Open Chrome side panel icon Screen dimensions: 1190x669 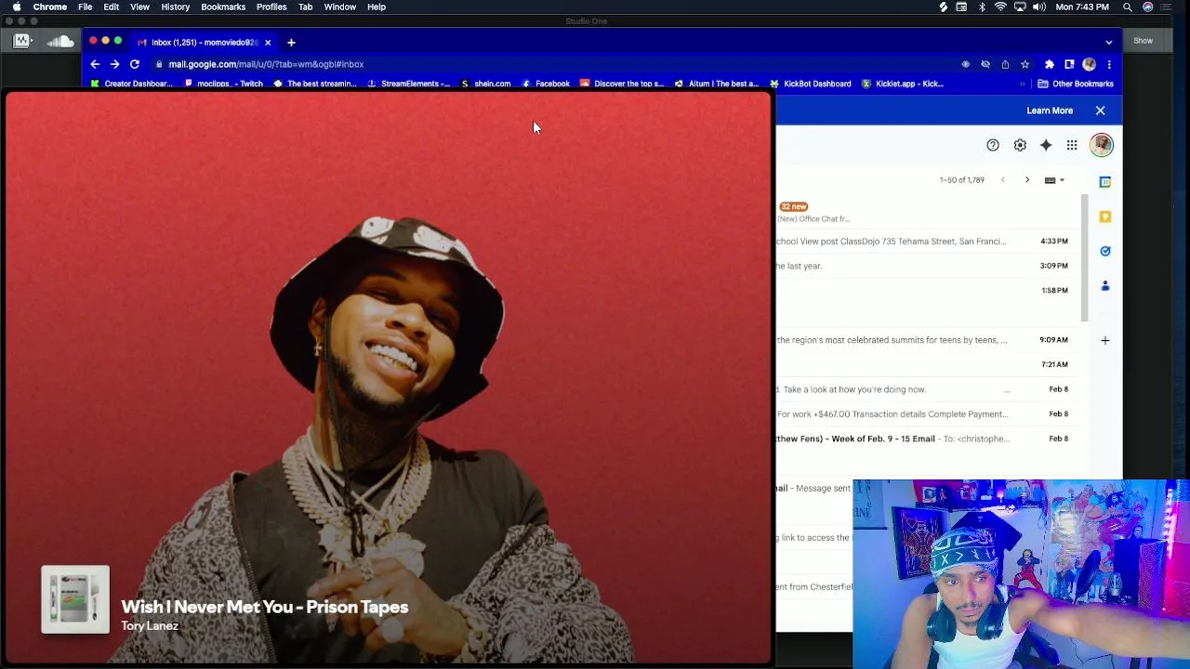pyautogui.click(x=1069, y=64)
